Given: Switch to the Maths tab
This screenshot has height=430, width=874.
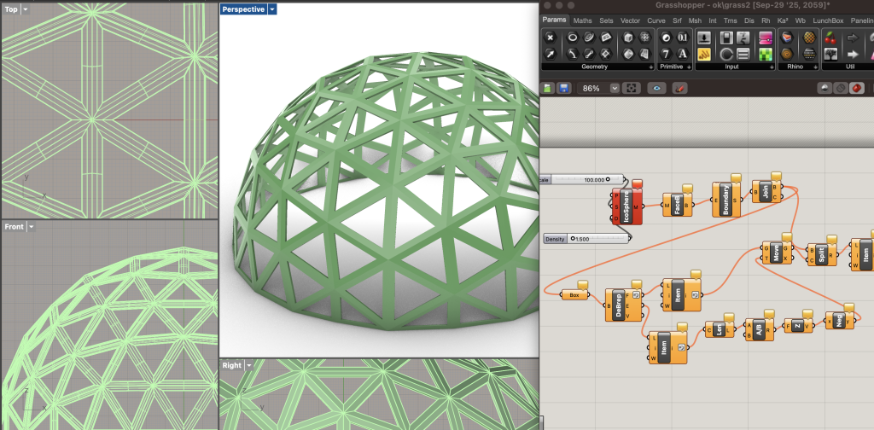Looking at the screenshot, I should click(583, 20).
